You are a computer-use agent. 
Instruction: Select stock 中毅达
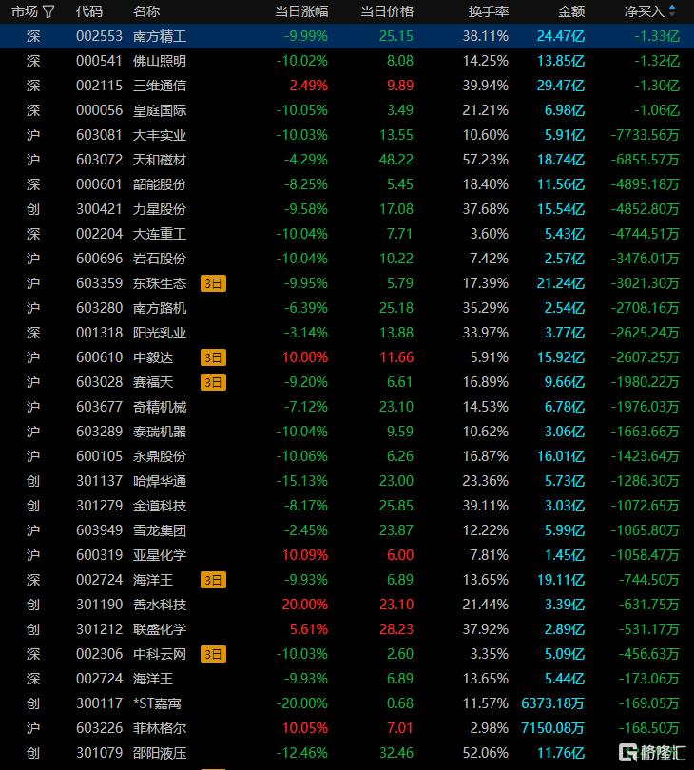click(x=153, y=357)
